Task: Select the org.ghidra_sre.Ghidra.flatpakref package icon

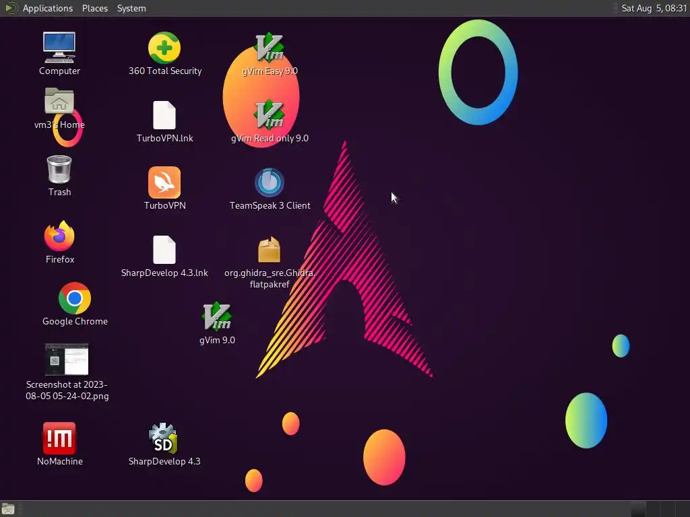Action: pyautogui.click(x=270, y=250)
